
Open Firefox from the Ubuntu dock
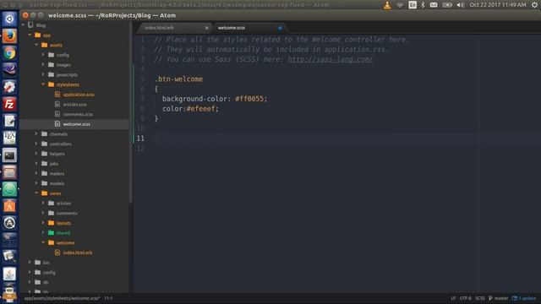pyautogui.click(x=9, y=35)
